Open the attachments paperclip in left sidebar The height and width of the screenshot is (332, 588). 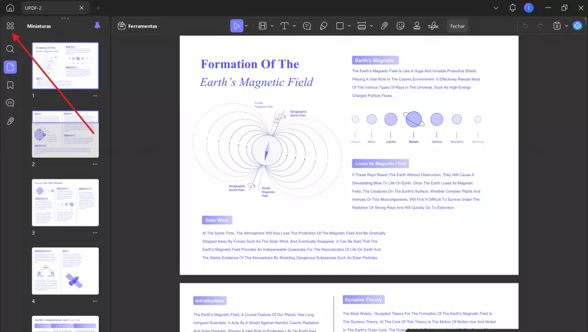click(10, 121)
